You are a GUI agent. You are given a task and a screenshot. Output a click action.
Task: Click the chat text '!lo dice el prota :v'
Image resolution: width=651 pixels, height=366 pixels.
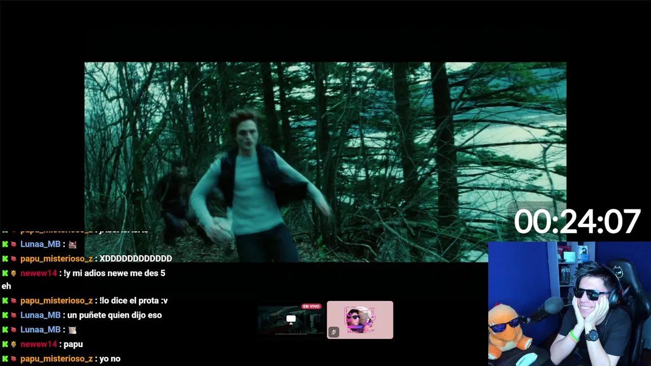click(x=134, y=301)
